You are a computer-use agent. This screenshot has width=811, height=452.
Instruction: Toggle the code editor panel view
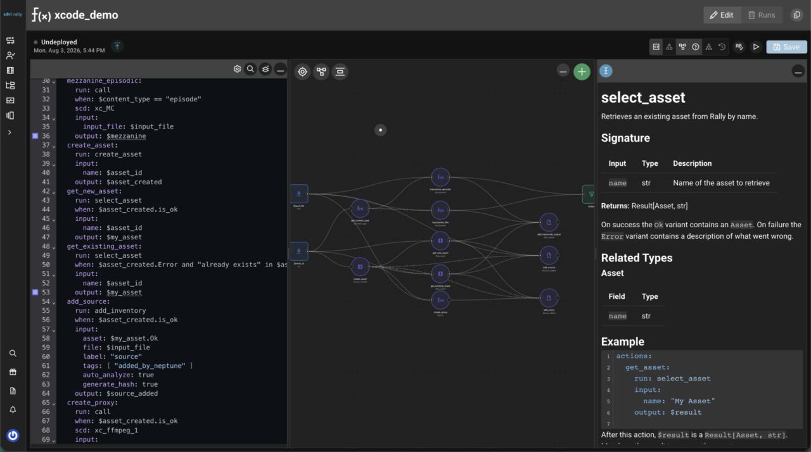(x=656, y=47)
